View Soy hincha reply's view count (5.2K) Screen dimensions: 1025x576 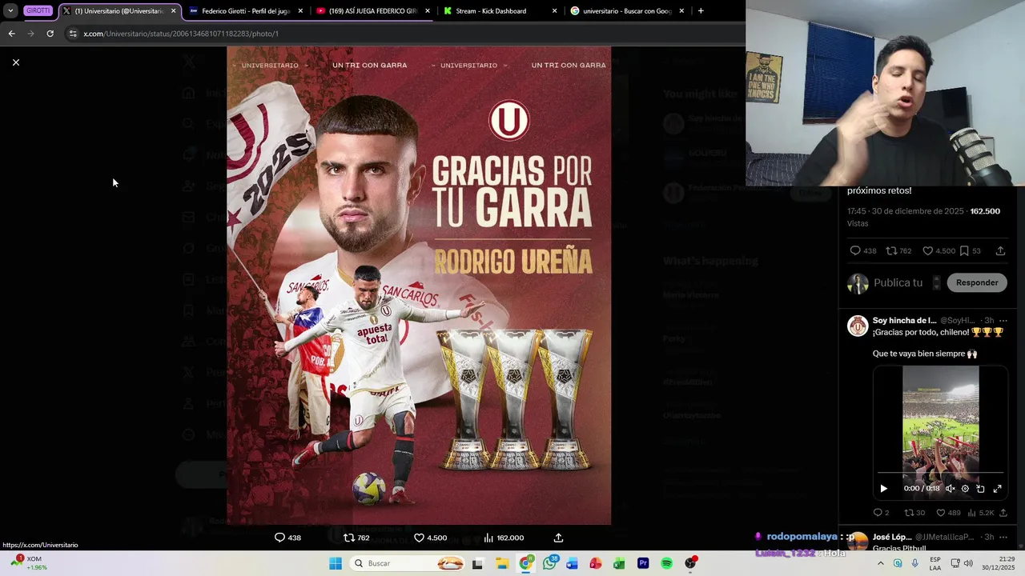(981, 513)
